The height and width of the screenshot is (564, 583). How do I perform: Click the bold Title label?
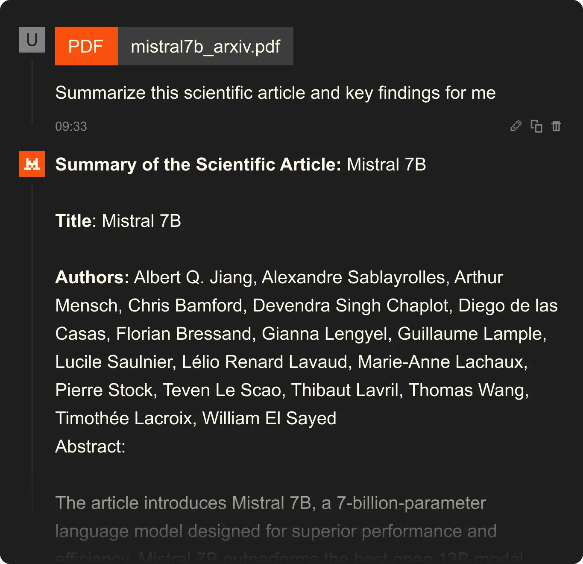point(73,221)
